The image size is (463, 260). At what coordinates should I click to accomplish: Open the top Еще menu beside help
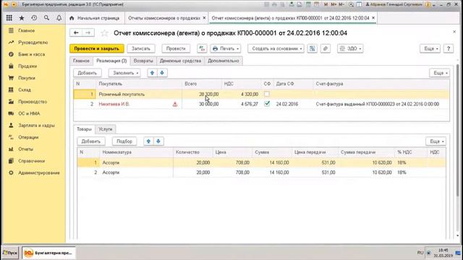point(430,48)
